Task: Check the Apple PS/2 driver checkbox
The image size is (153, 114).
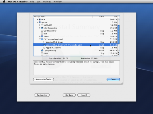Action: (x=44, y=48)
